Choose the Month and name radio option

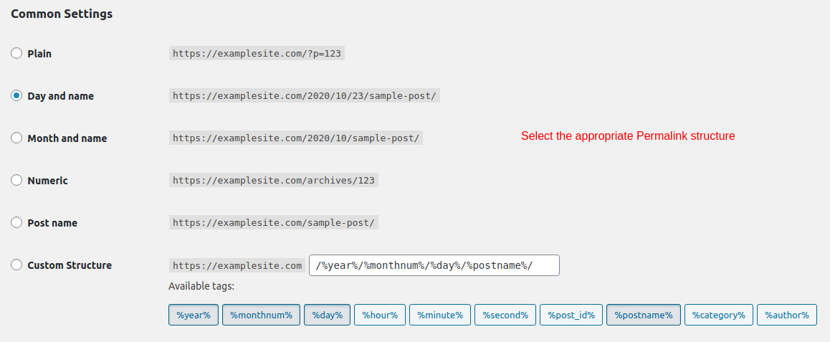16,138
